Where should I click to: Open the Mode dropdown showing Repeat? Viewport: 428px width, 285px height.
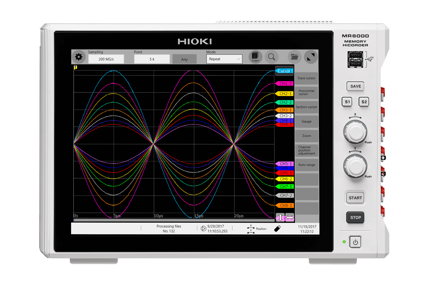(224, 59)
